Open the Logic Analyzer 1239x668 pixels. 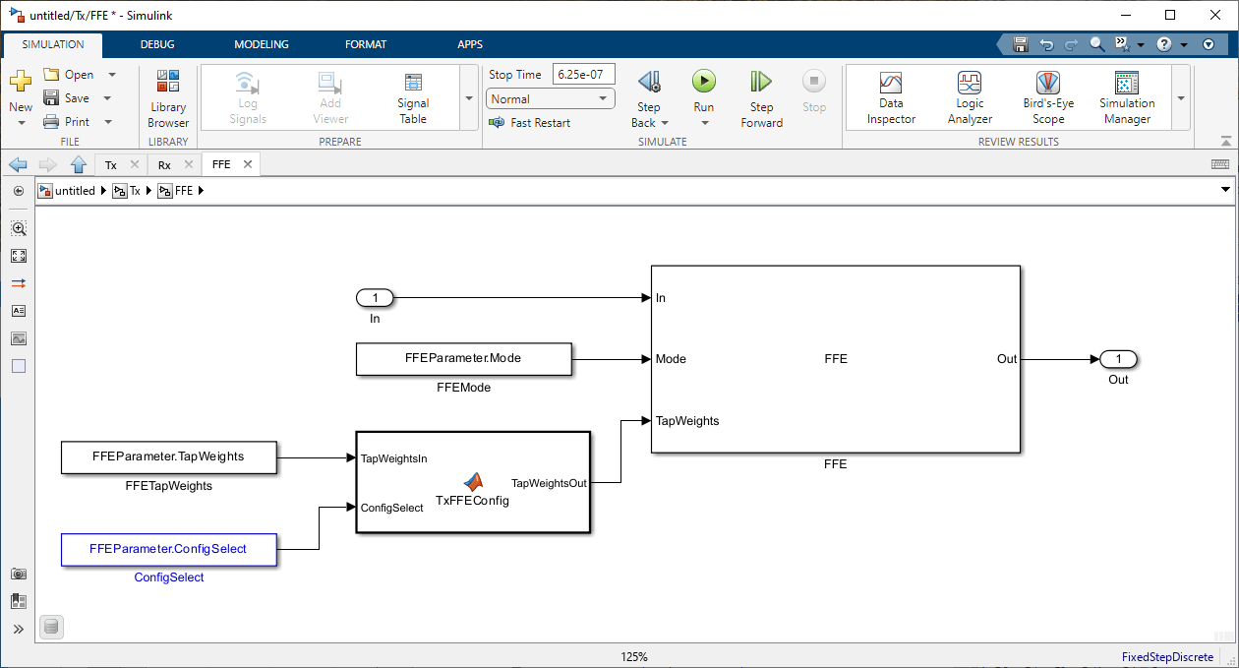pos(970,98)
